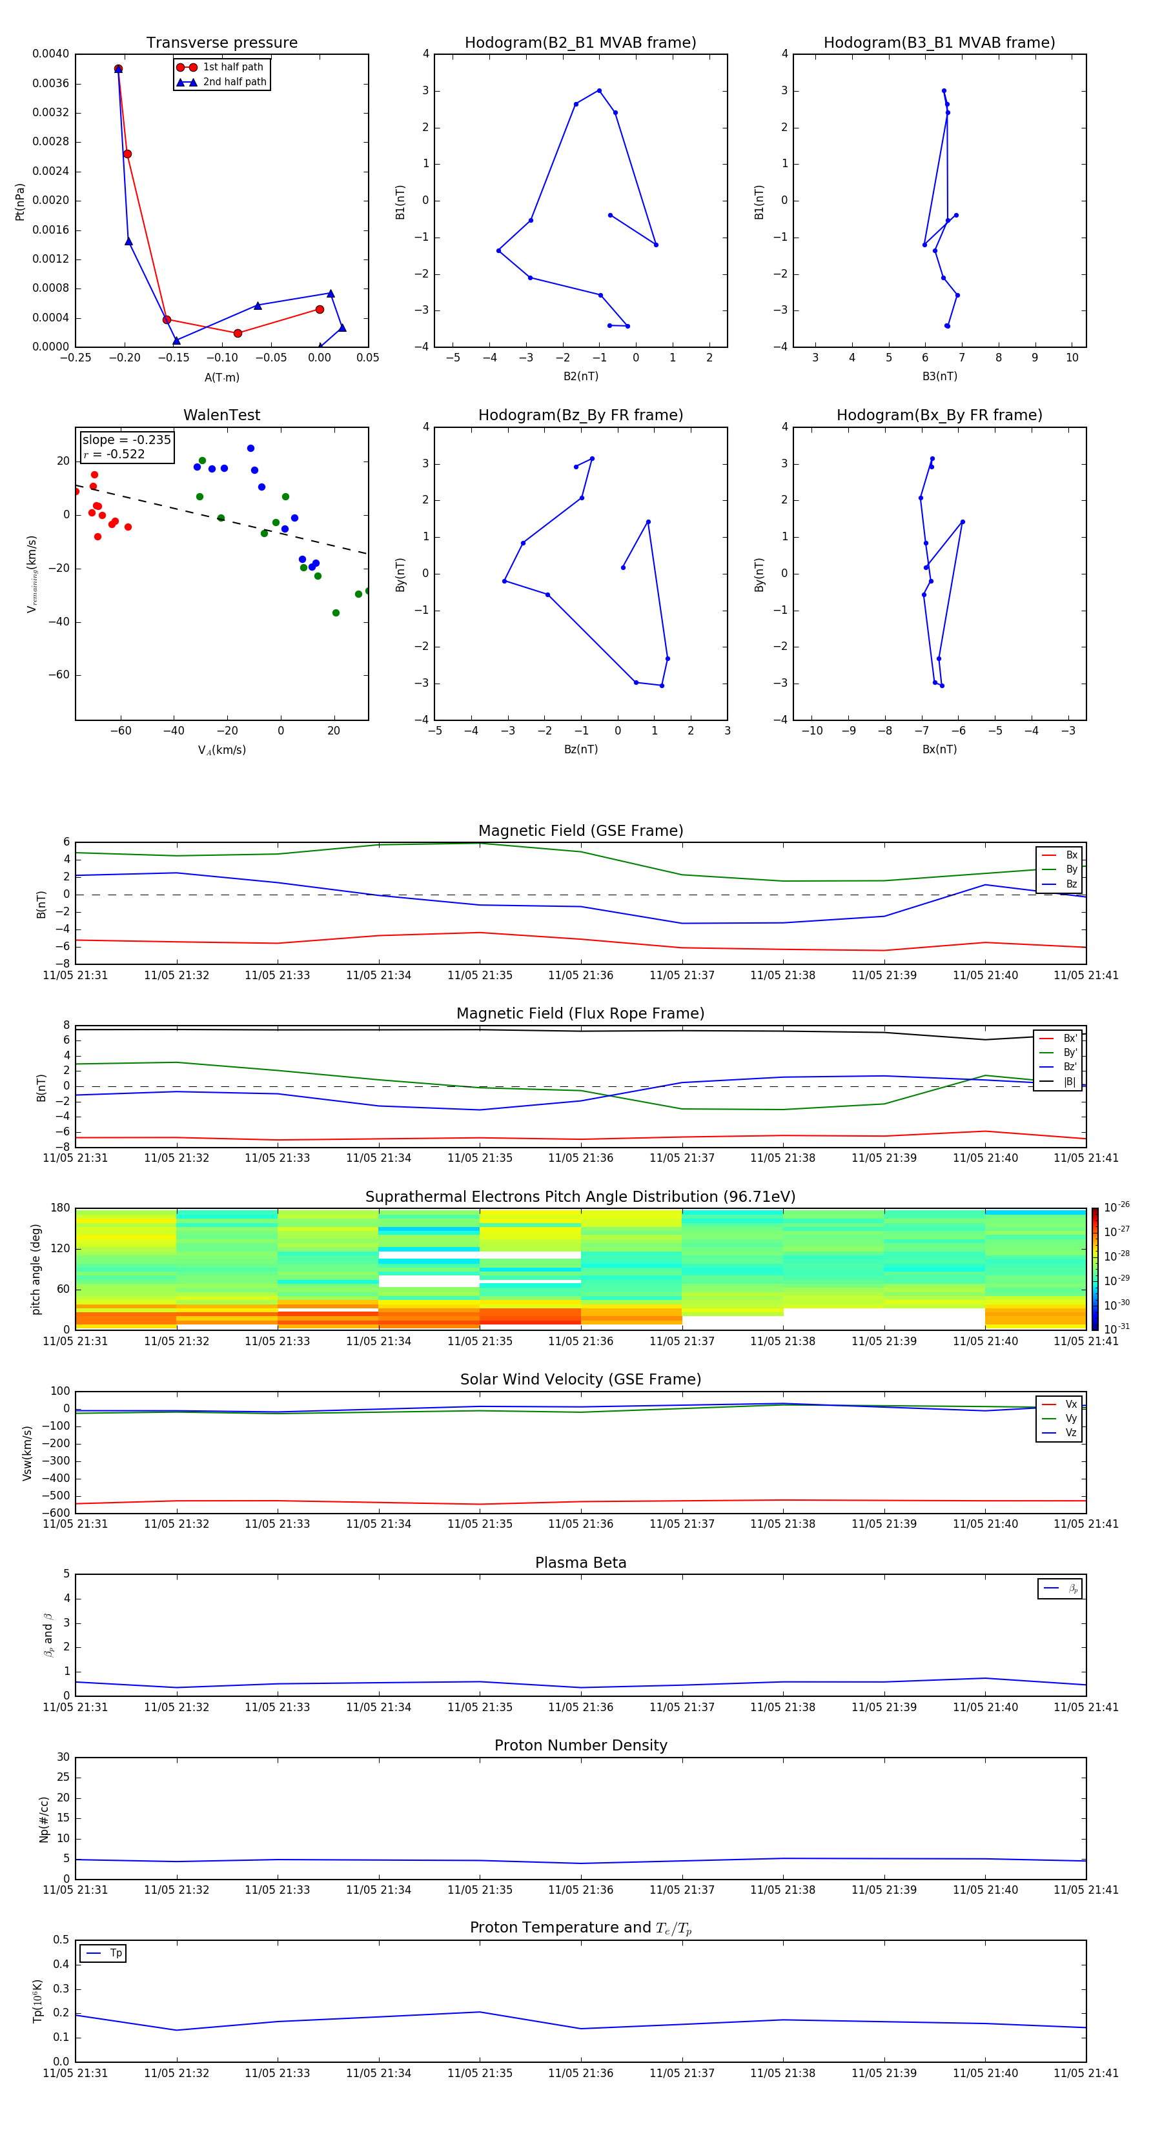Screen dimensions: 1162x2130
Task: Click the "Vz" legend entry in velocity panel
Action: pos(1059,1432)
